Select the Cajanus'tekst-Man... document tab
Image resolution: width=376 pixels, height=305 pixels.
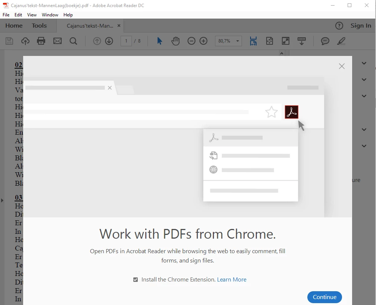pyautogui.click(x=90, y=26)
